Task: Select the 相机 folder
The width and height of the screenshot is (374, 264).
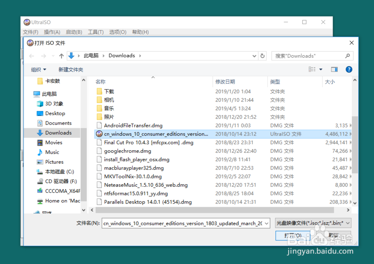Action: pyautogui.click(x=109, y=100)
